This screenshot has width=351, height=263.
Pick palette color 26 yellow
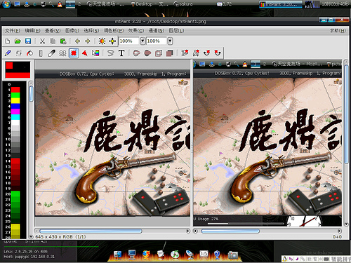click(x=15, y=227)
